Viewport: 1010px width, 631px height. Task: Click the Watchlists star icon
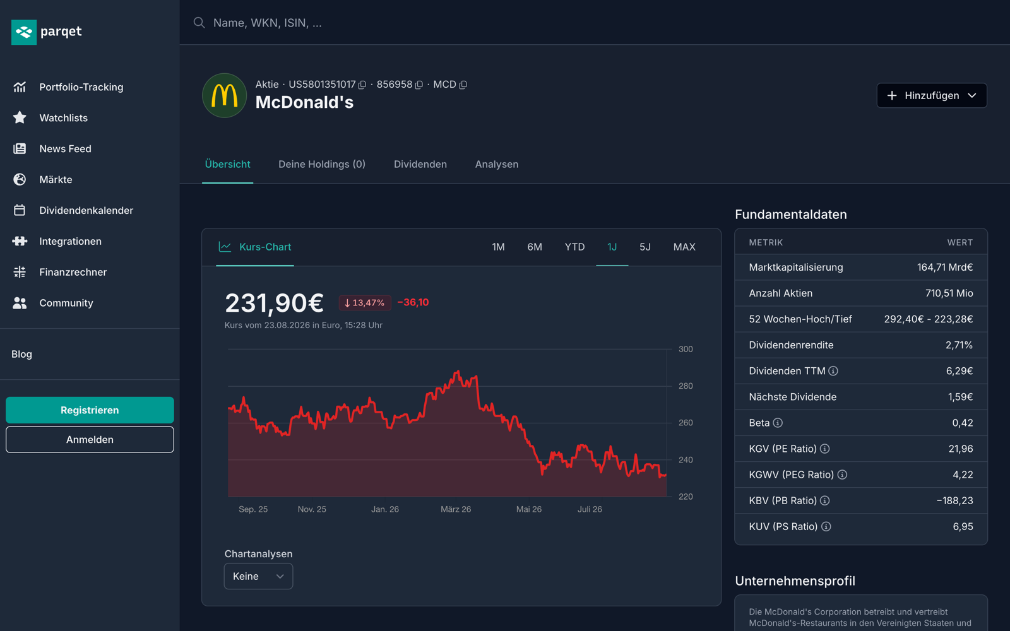pos(20,117)
